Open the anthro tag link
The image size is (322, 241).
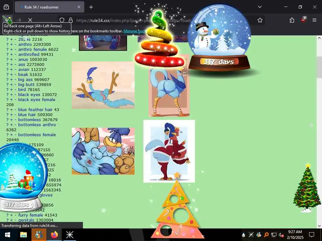click(x=25, y=44)
